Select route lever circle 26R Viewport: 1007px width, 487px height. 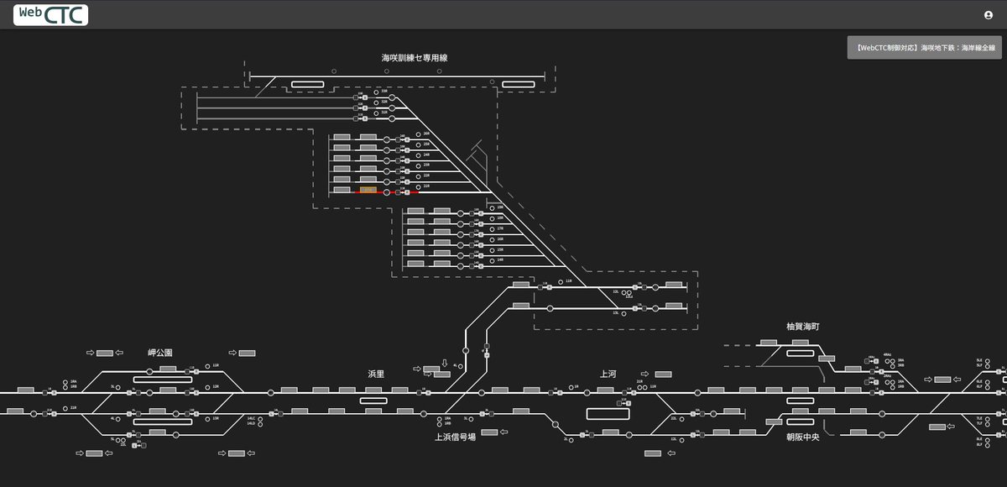(x=418, y=134)
